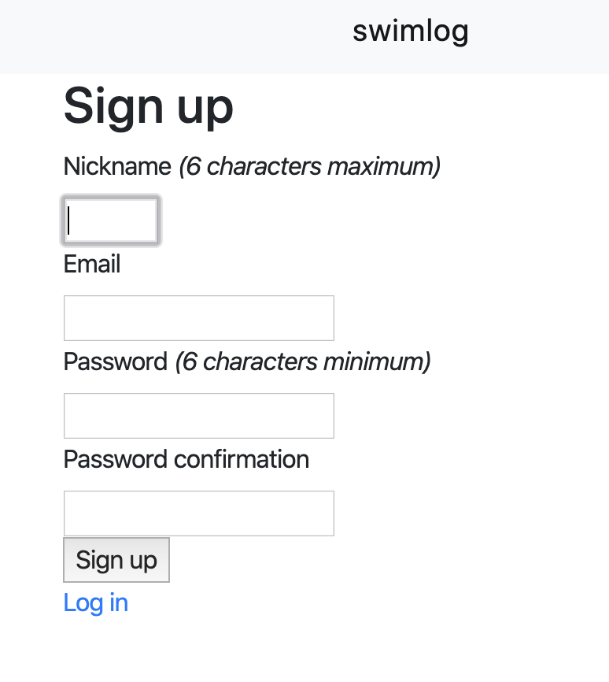609x682 pixels.
Task: Click the '6 characters maximum' hint text
Action: 309,167
